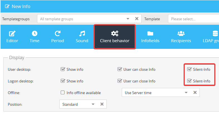Clear the Templategroups selection with X
This screenshot has width=219, height=116.
point(137,19)
